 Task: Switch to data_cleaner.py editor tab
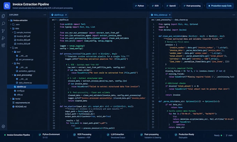(x=161, y=15)
